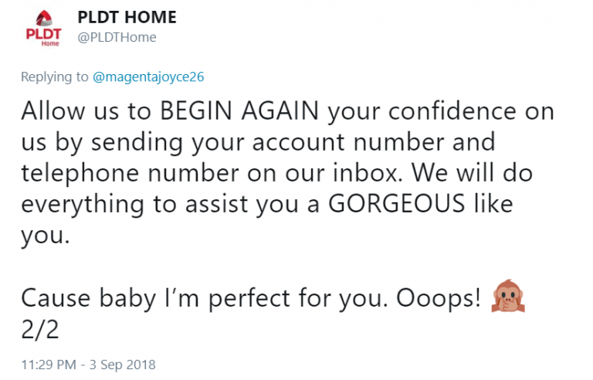Click the 11:29 PM timestamp
Viewport: 593px width, 380px height.
pos(49,365)
